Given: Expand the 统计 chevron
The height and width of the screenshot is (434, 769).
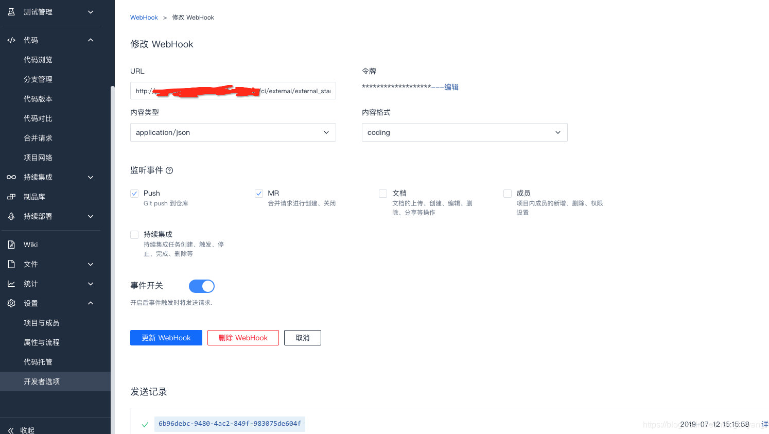Looking at the screenshot, I should 91,284.
